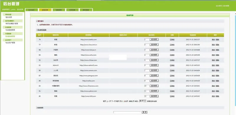Focus the sort number field for chinanews.com
236x115 pixels.
coord(147,86)
